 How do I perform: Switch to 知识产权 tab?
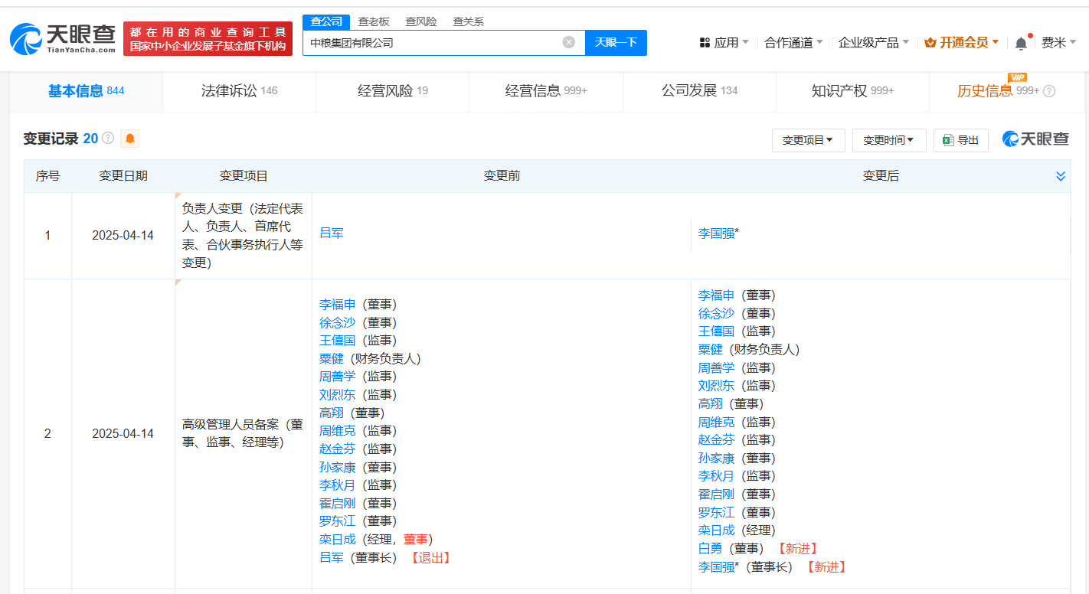coord(852,91)
